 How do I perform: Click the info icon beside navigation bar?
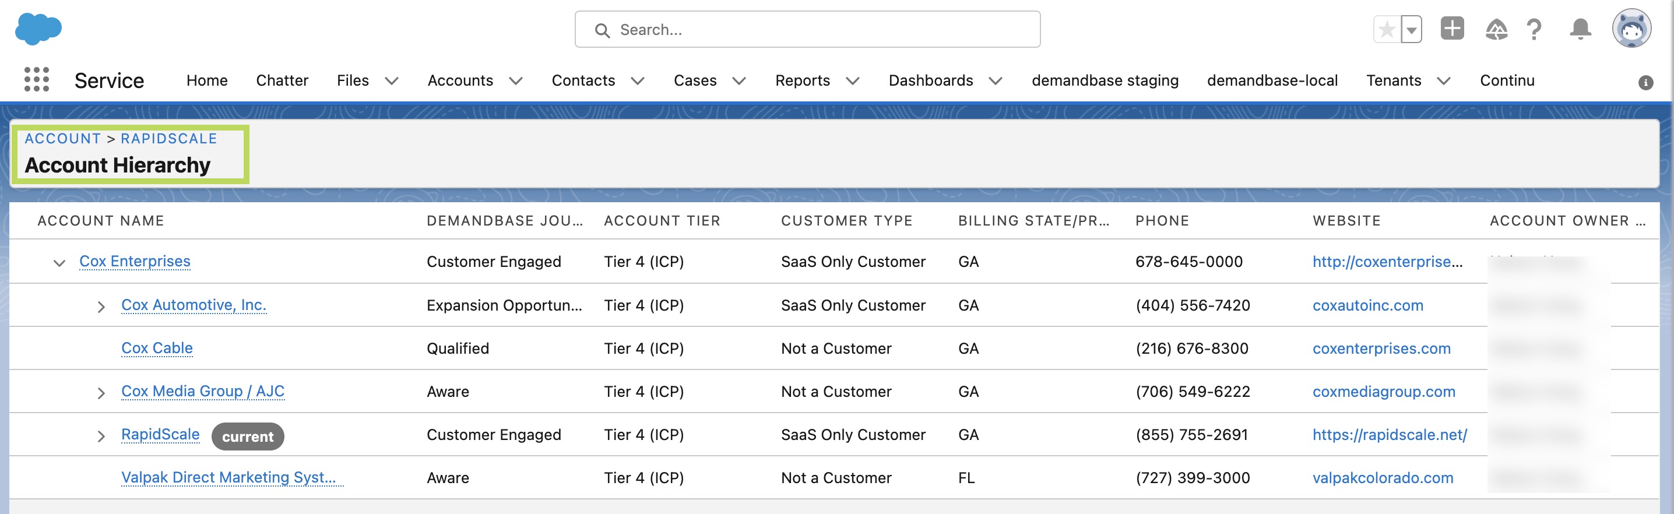coord(1645,83)
